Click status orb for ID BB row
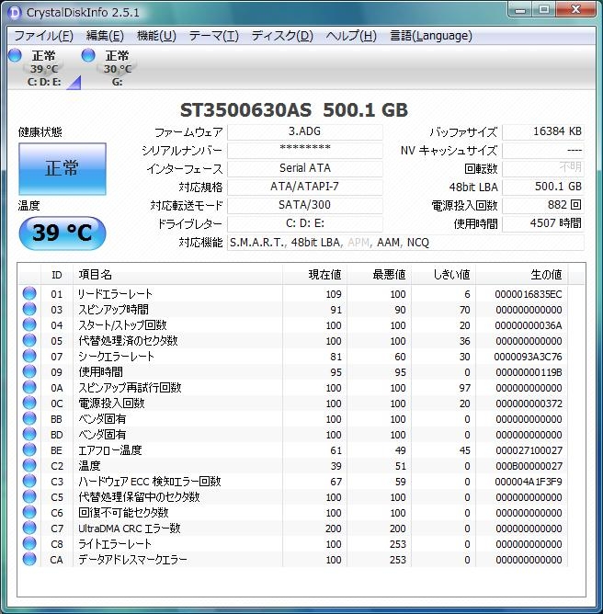Image resolution: width=603 pixels, height=614 pixels. pos(29,419)
